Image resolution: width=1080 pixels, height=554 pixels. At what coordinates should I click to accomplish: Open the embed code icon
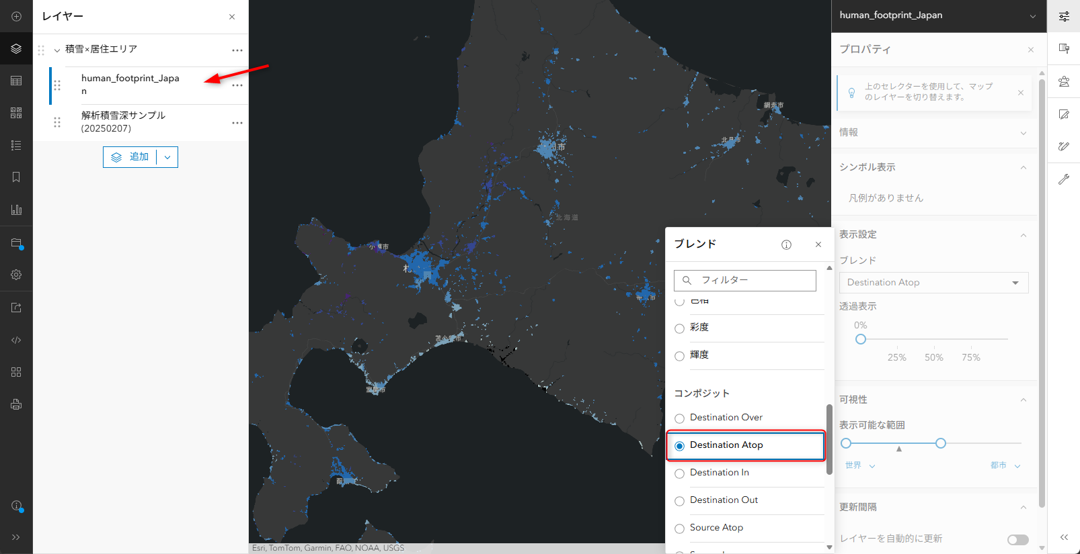pos(16,340)
